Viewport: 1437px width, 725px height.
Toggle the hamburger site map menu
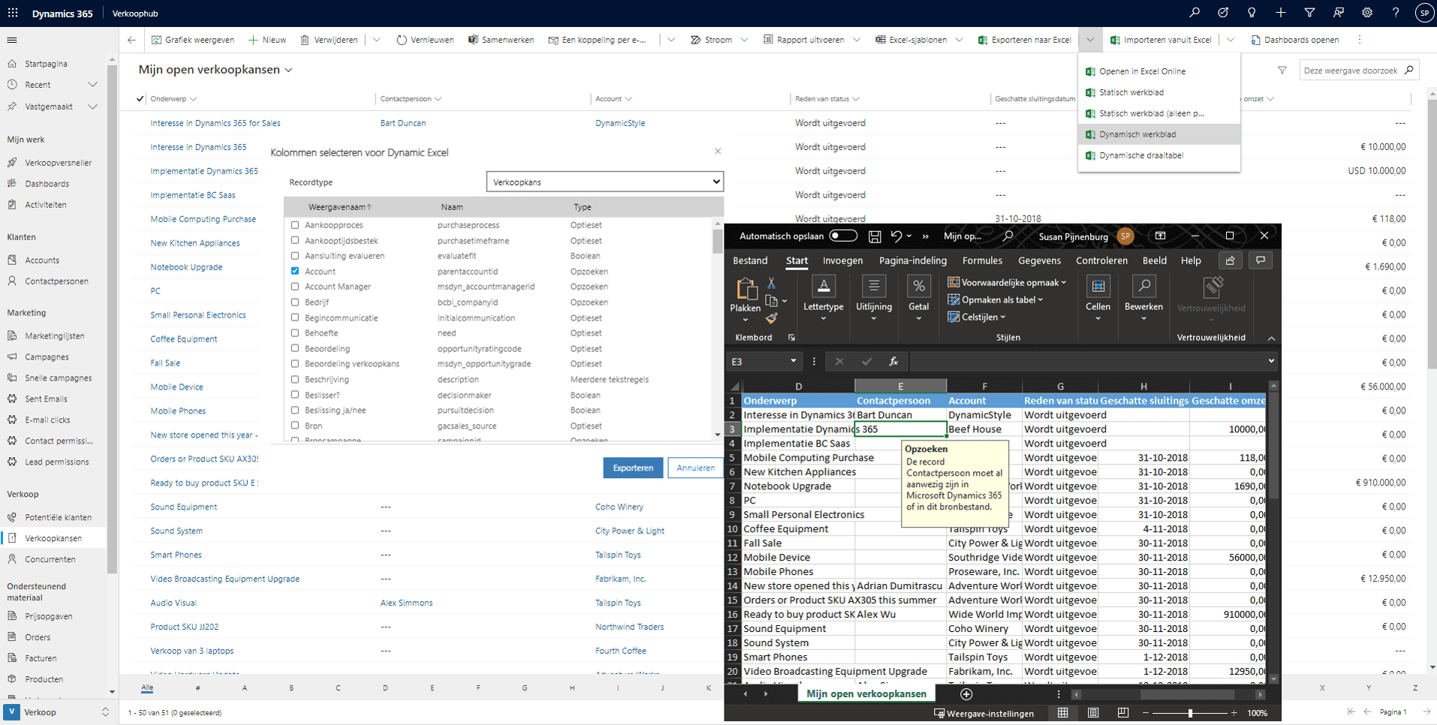click(12, 40)
